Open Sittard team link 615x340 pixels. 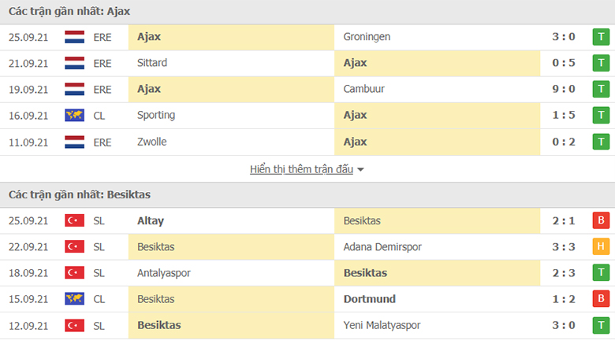(152, 63)
